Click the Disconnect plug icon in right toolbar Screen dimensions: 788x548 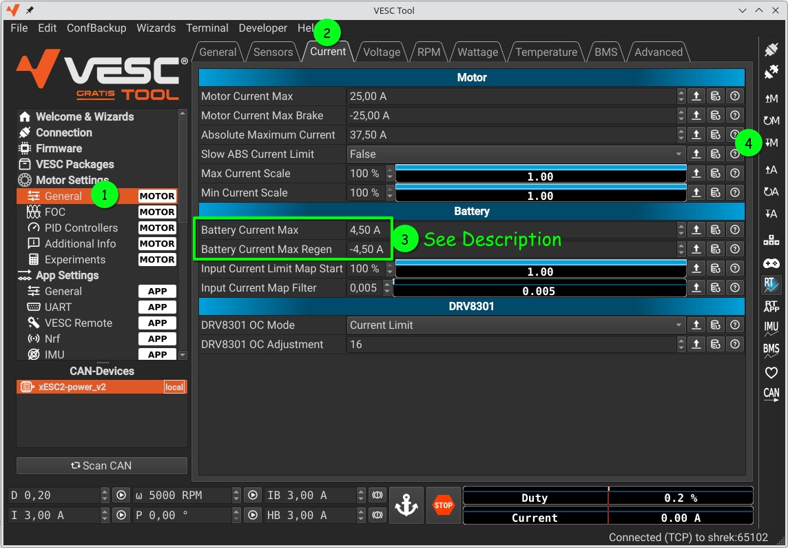(x=771, y=72)
